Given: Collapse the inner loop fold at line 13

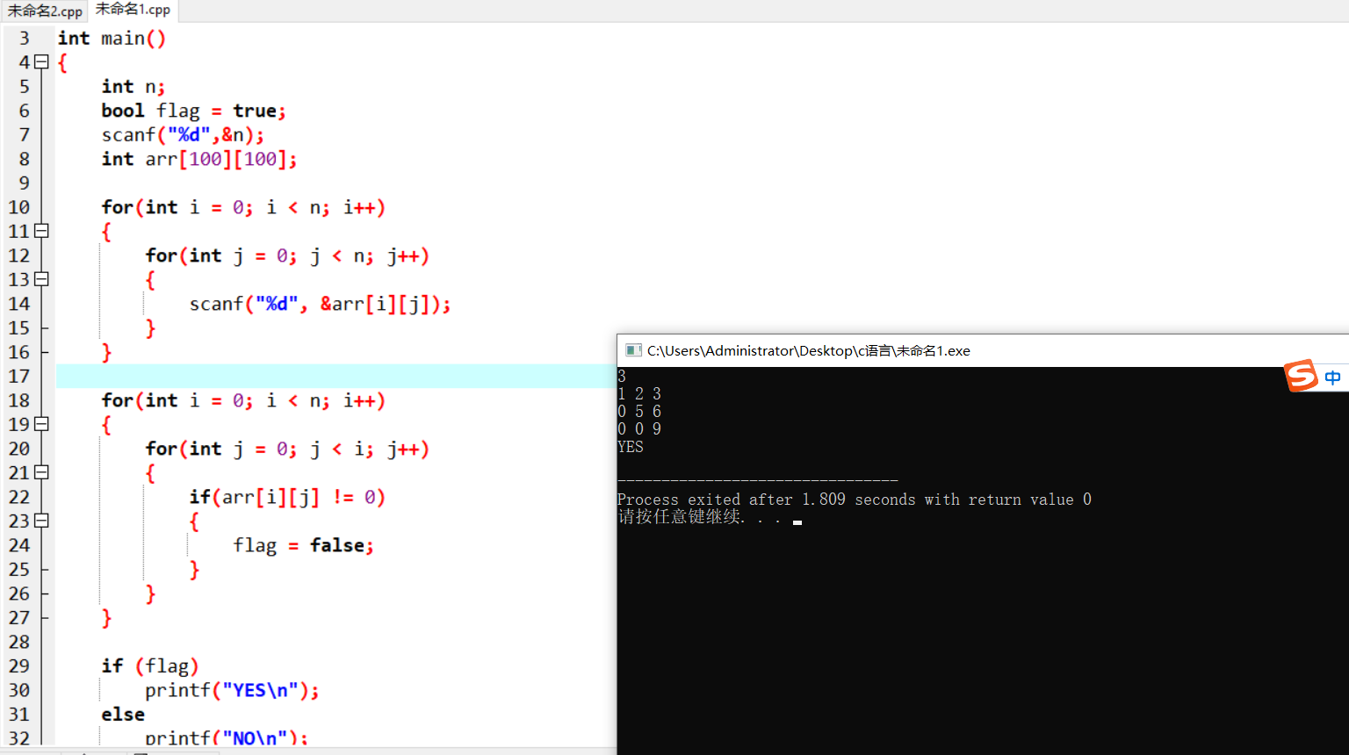Looking at the screenshot, I should (x=41, y=279).
